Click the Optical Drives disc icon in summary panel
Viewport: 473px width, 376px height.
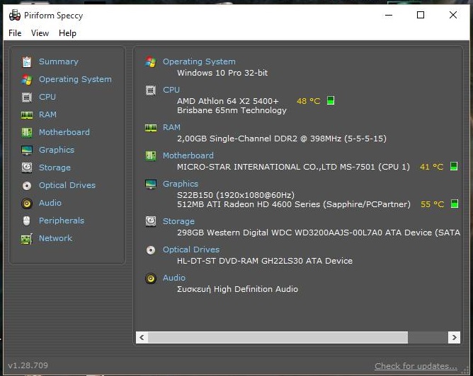[151, 250]
